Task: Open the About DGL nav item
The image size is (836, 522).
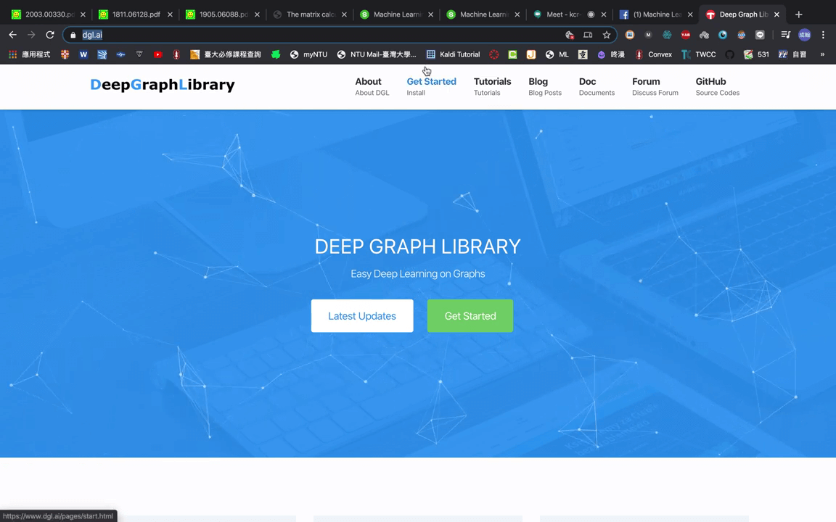Action: point(372,86)
